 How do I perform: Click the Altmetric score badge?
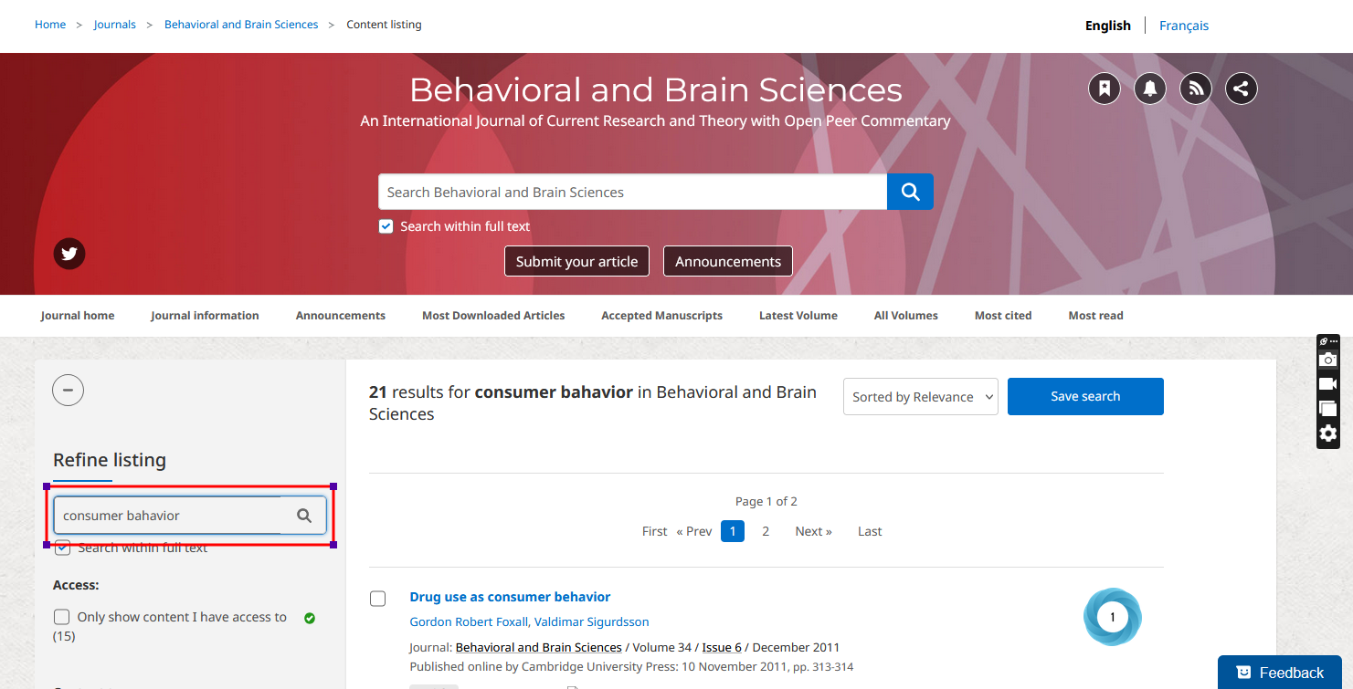point(1112,617)
